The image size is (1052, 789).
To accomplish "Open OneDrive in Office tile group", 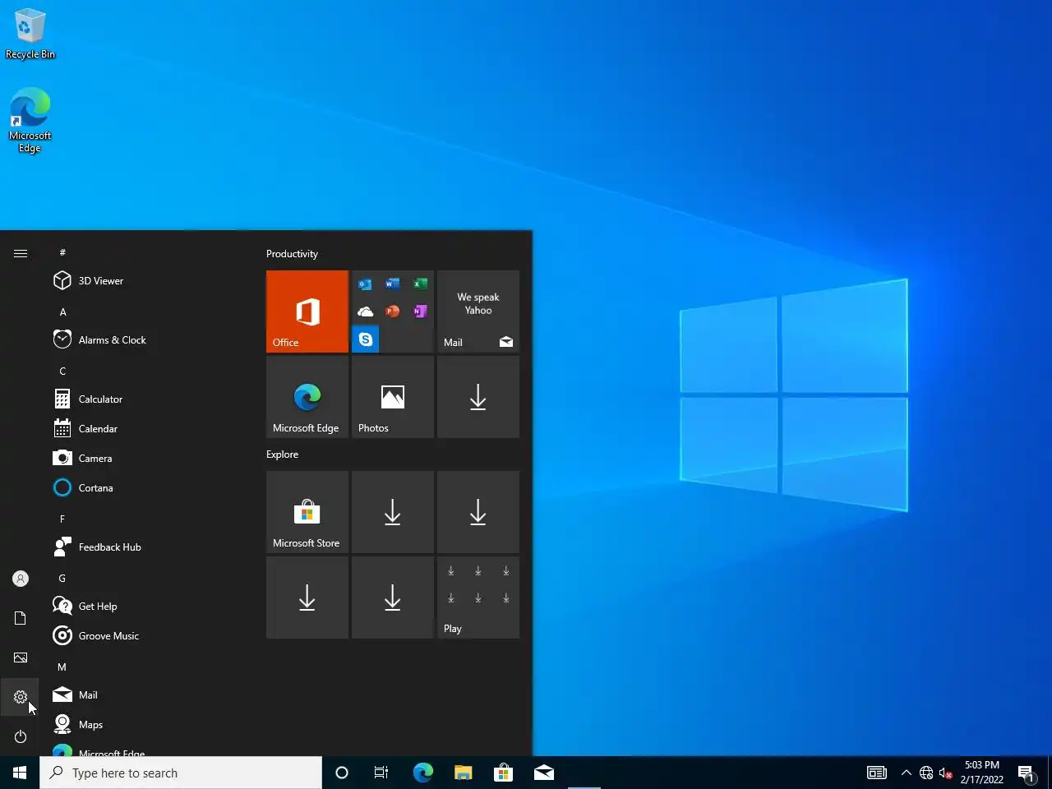I will pos(365,311).
